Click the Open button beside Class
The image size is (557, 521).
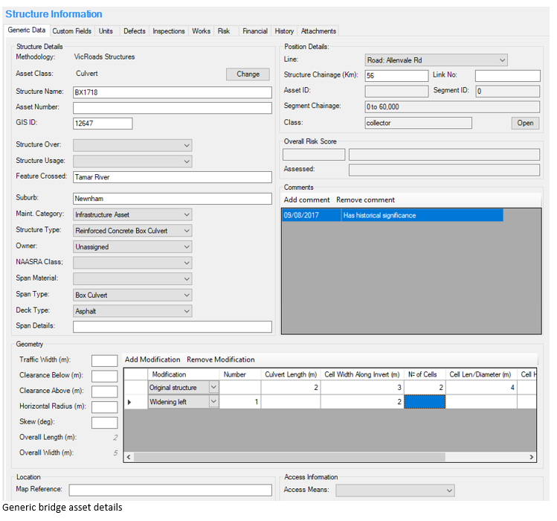(525, 123)
